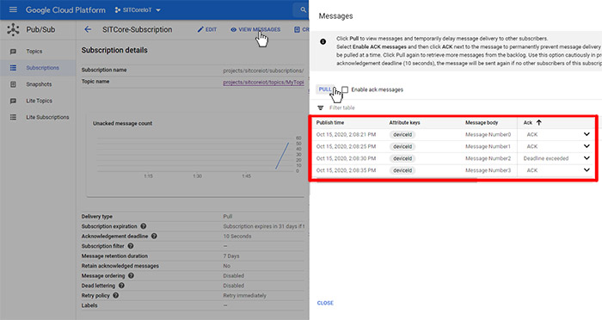Click the Lite Subscriptions sidebar icon
Viewport: 602px width, 320px height.
(13, 117)
